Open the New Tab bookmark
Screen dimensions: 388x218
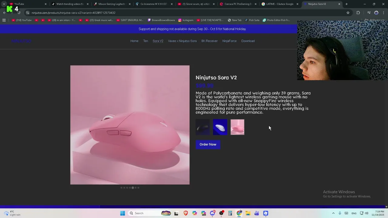pyautogui.click(x=235, y=20)
